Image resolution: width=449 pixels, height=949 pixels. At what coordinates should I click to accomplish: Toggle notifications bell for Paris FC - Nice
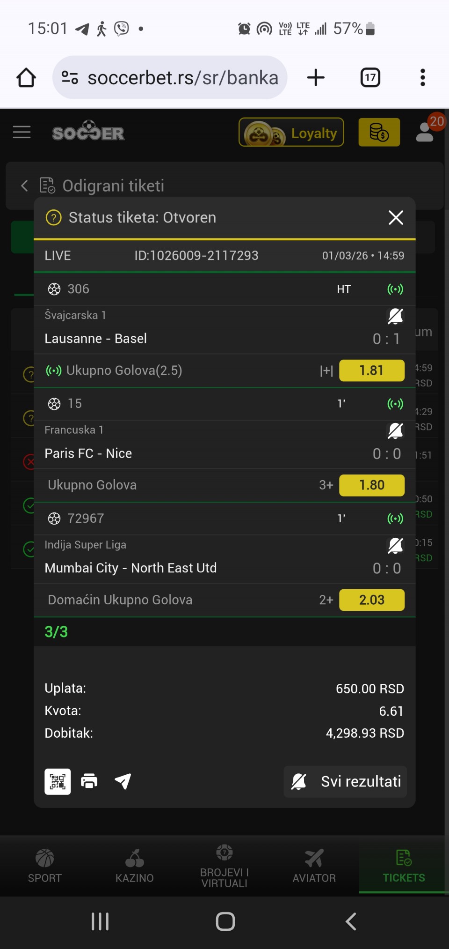(x=395, y=431)
